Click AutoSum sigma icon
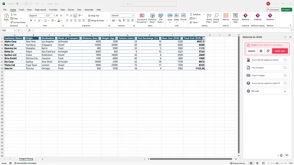This screenshot has height=165, width=294. pyautogui.click(x=191, y=14)
